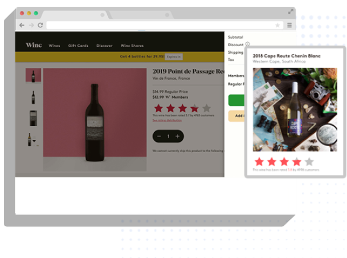Click the 2019 Point de Passage title
This screenshot has width=347, height=258.
tap(189, 71)
